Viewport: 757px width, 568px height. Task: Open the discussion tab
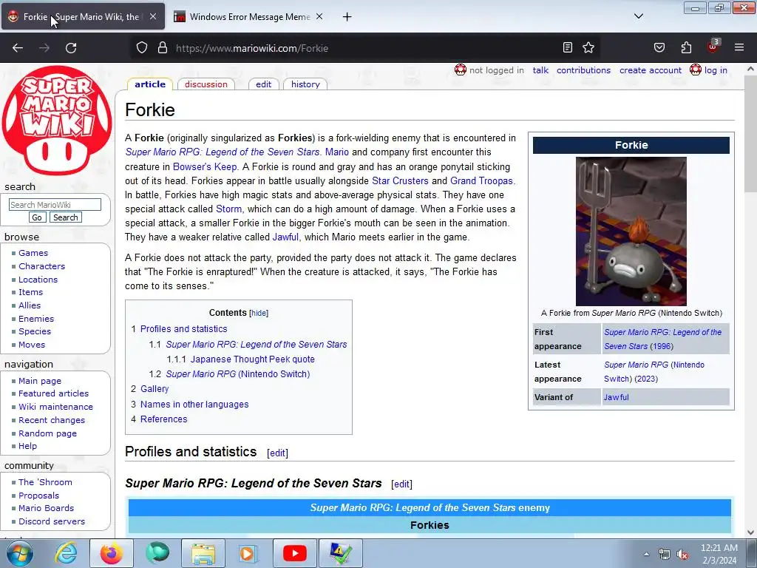206,84
